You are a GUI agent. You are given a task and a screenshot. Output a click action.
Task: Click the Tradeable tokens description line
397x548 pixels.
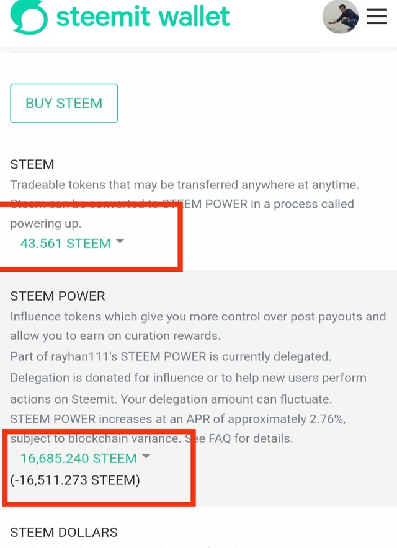point(185,185)
